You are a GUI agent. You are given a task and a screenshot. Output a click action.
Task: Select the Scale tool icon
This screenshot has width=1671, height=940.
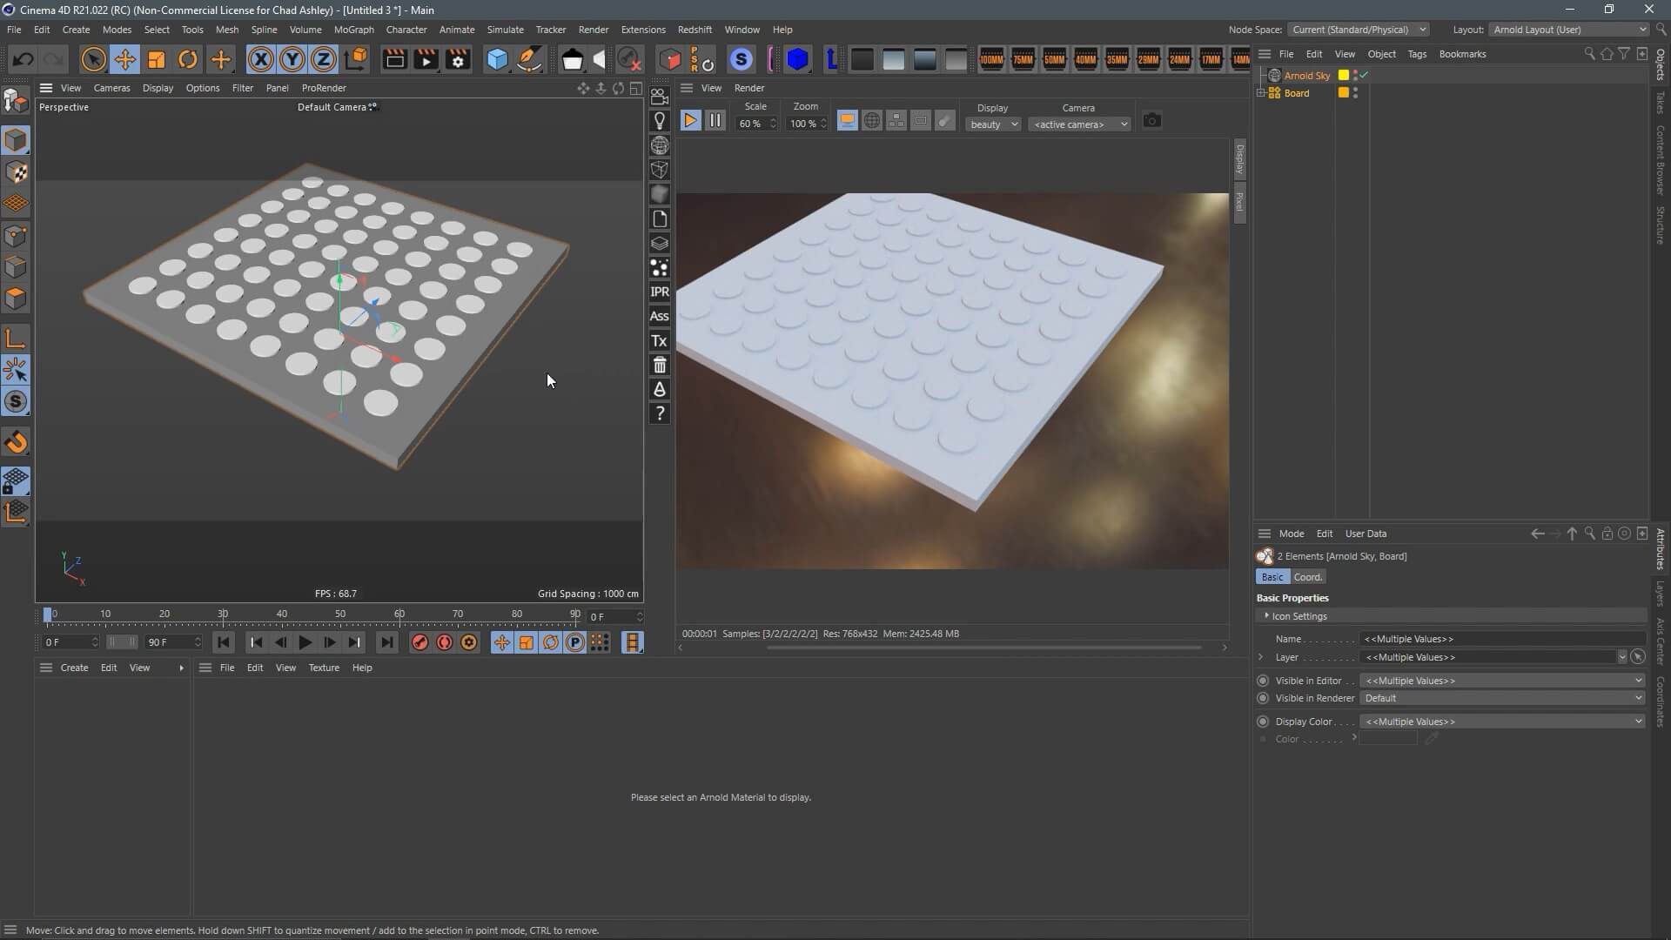point(157,59)
